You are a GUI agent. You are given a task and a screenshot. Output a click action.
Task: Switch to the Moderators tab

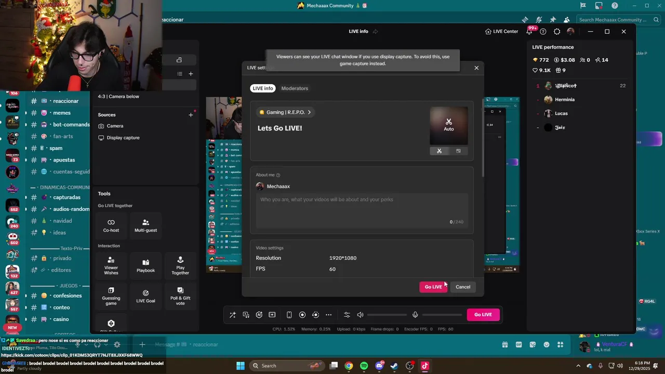pyautogui.click(x=295, y=88)
